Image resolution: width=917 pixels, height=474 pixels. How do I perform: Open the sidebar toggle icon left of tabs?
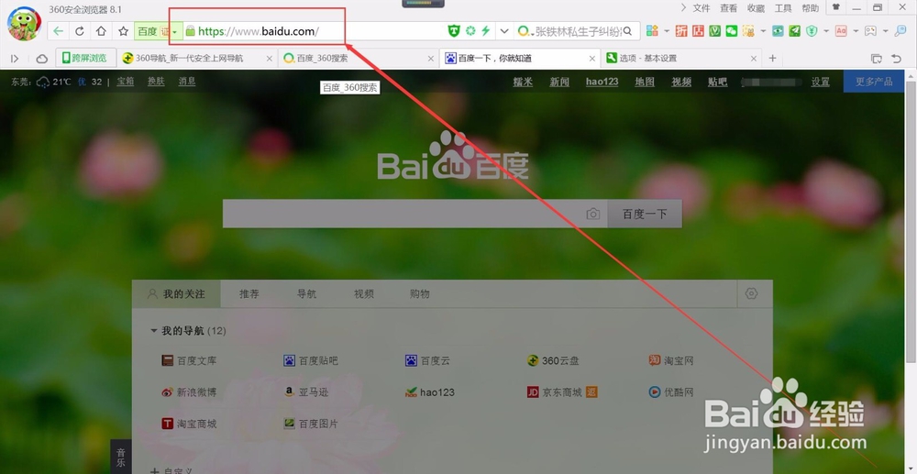pos(15,59)
